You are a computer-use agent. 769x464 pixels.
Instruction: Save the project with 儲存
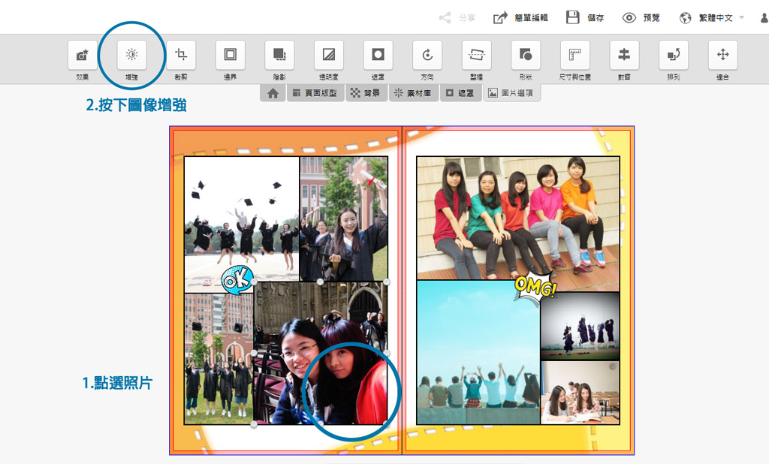point(585,18)
